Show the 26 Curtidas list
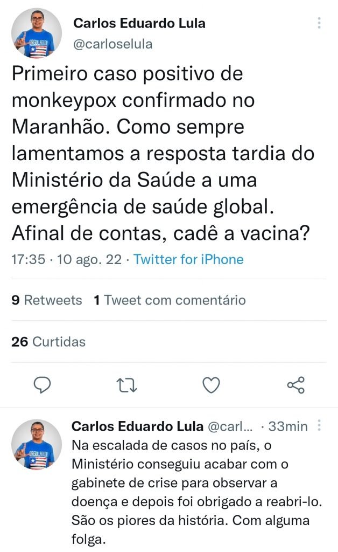This screenshot has width=338, height=552. tap(48, 342)
